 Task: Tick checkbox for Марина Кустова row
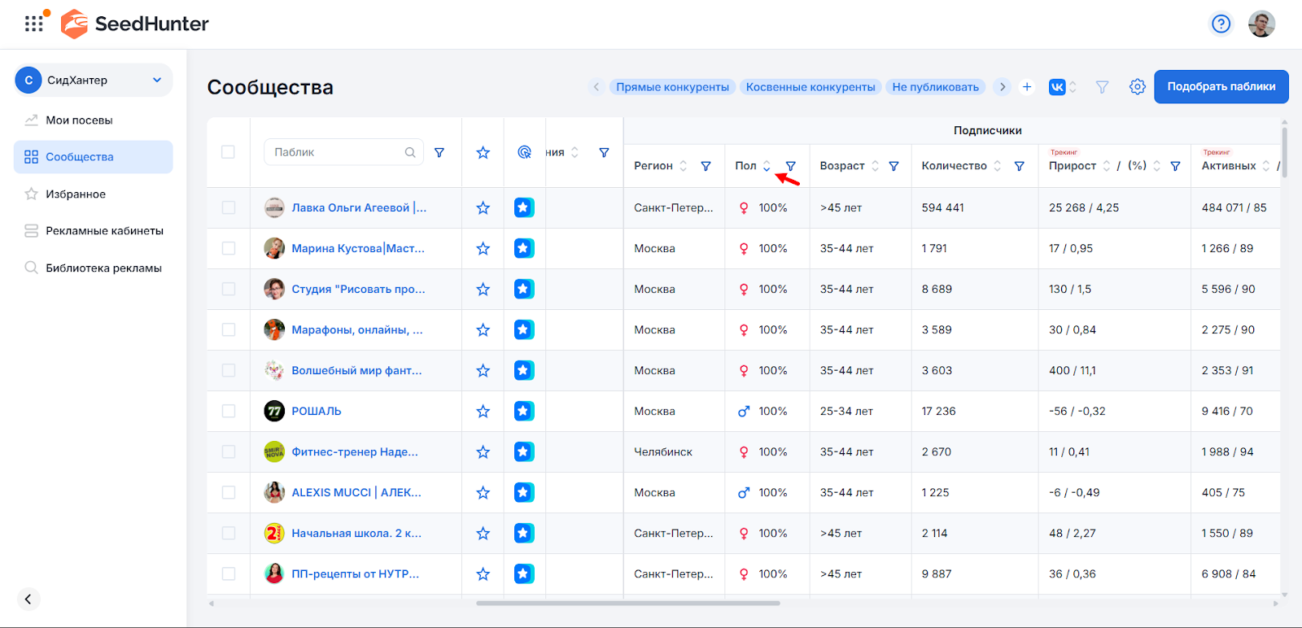point(228,249)
